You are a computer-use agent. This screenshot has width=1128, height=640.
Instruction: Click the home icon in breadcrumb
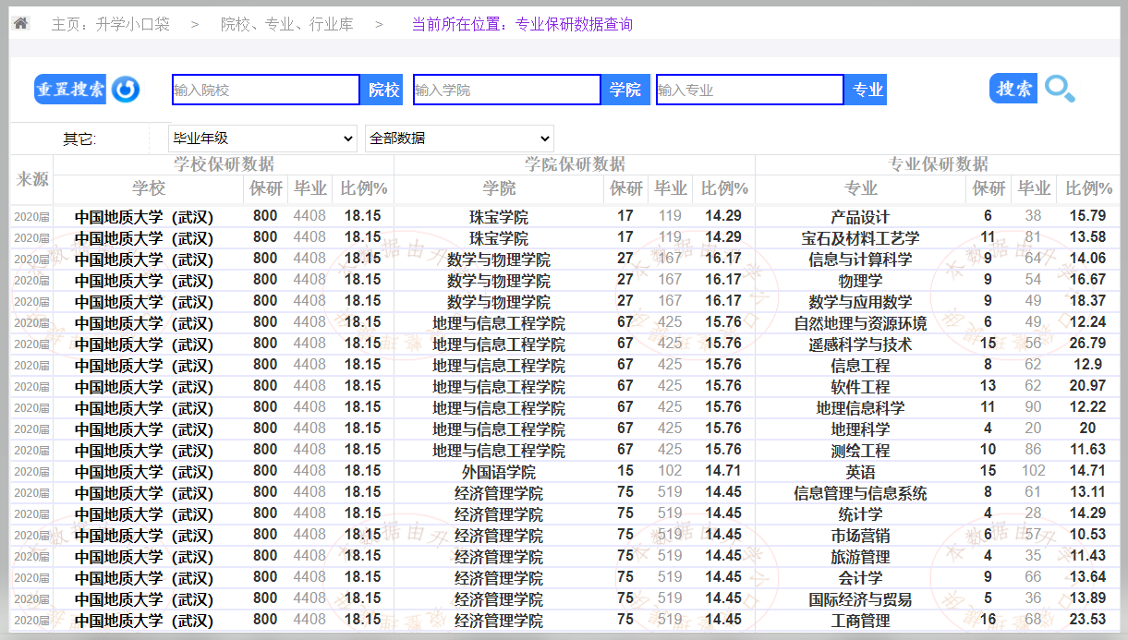20,23
